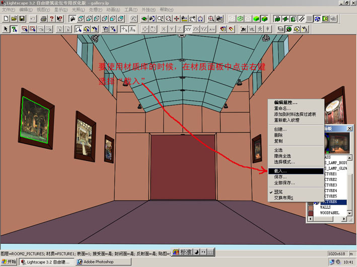Toggle the X axis constraint button
357x267 pixels.
point(164,29)
